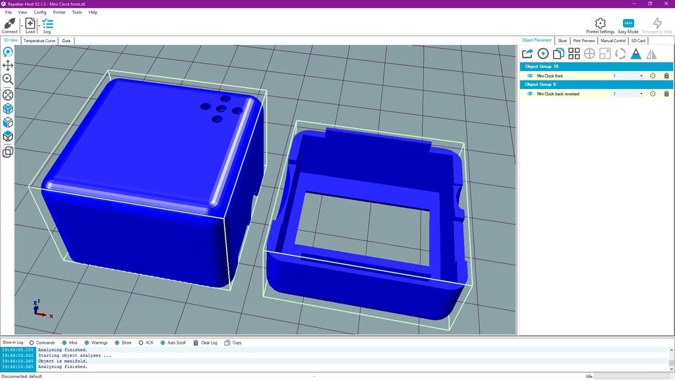Toggle the Commands log filter
Screen dimensions: 675x380
(42, 342)
